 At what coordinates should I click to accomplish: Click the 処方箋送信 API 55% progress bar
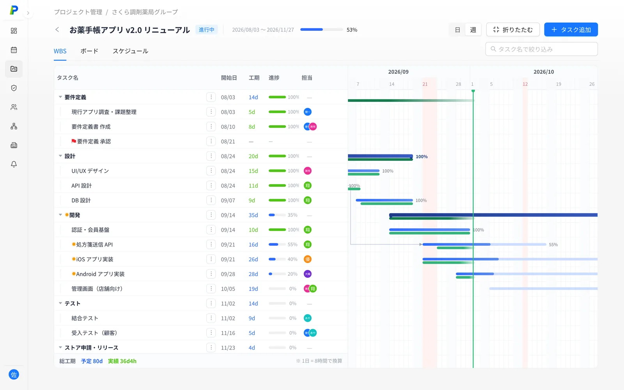coord(277,245)
